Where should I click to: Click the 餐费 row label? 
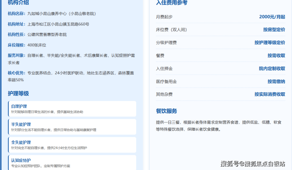pos(160,56)
